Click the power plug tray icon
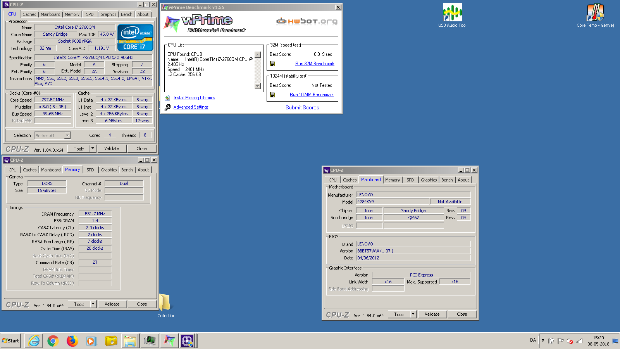 click(551, 341)
